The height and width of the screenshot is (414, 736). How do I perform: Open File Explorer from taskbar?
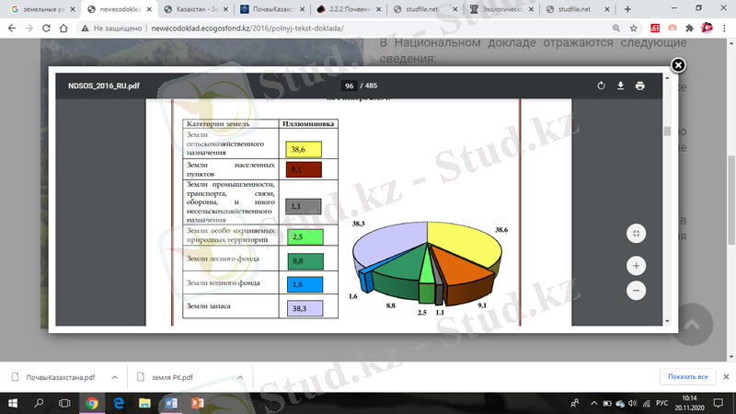(144, 403)
